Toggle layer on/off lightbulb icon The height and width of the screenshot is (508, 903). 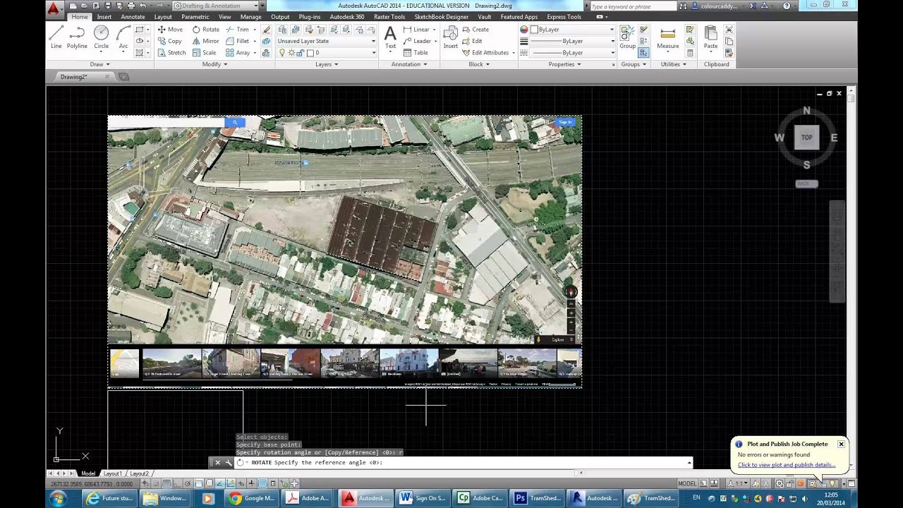(x=282, y=53)
